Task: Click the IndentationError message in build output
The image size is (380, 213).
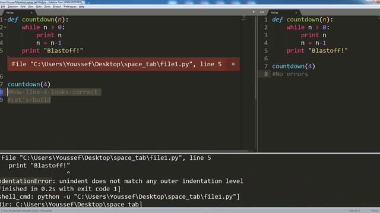Action: (122, 181)
